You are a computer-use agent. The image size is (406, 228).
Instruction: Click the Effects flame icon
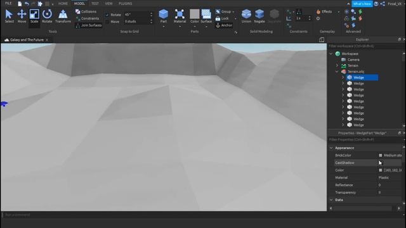click(x=318, y=11)
